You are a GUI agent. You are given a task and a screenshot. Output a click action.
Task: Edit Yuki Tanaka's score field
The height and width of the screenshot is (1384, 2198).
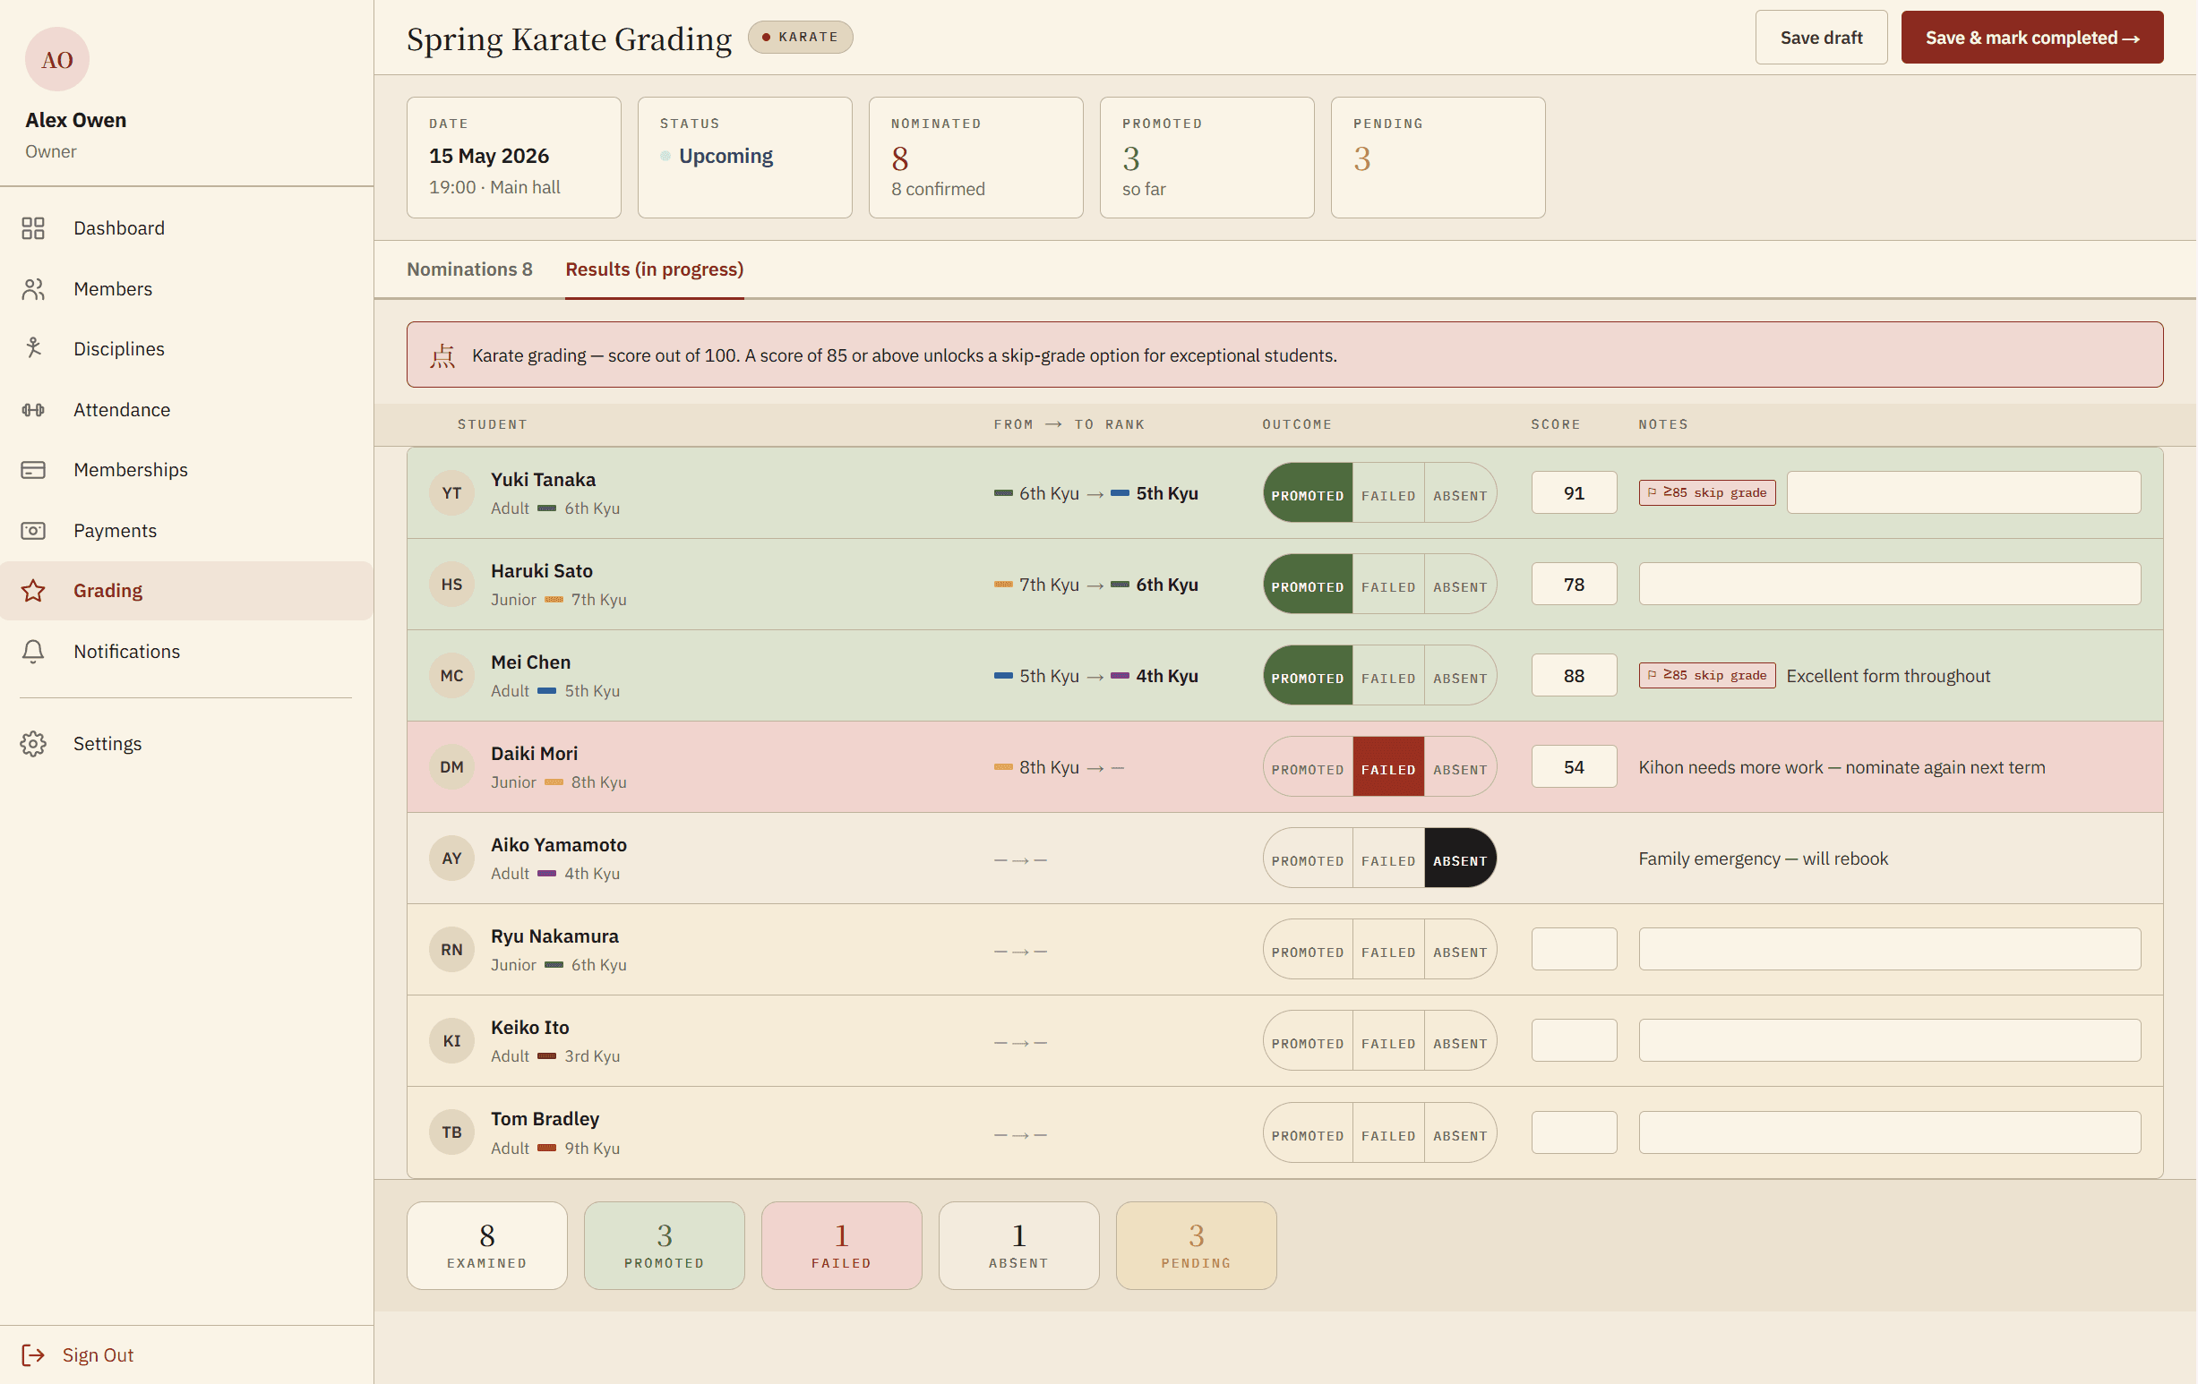tap(1574, 492)
